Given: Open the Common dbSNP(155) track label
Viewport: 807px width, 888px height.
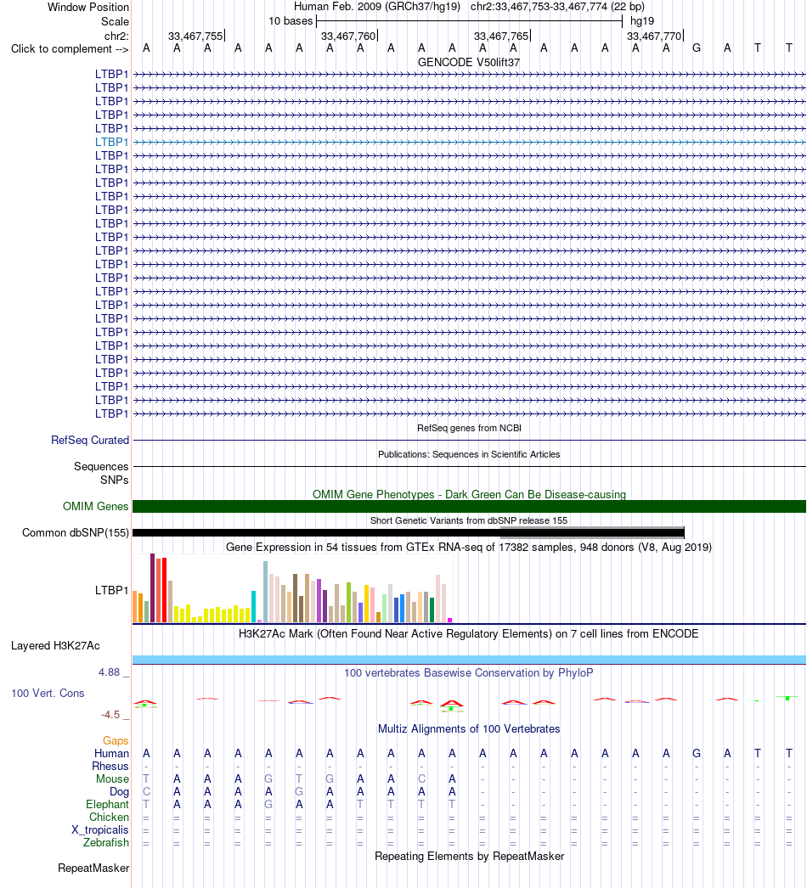Looking at the screenshot, I should pyautogui.click(x=76, y=533).
